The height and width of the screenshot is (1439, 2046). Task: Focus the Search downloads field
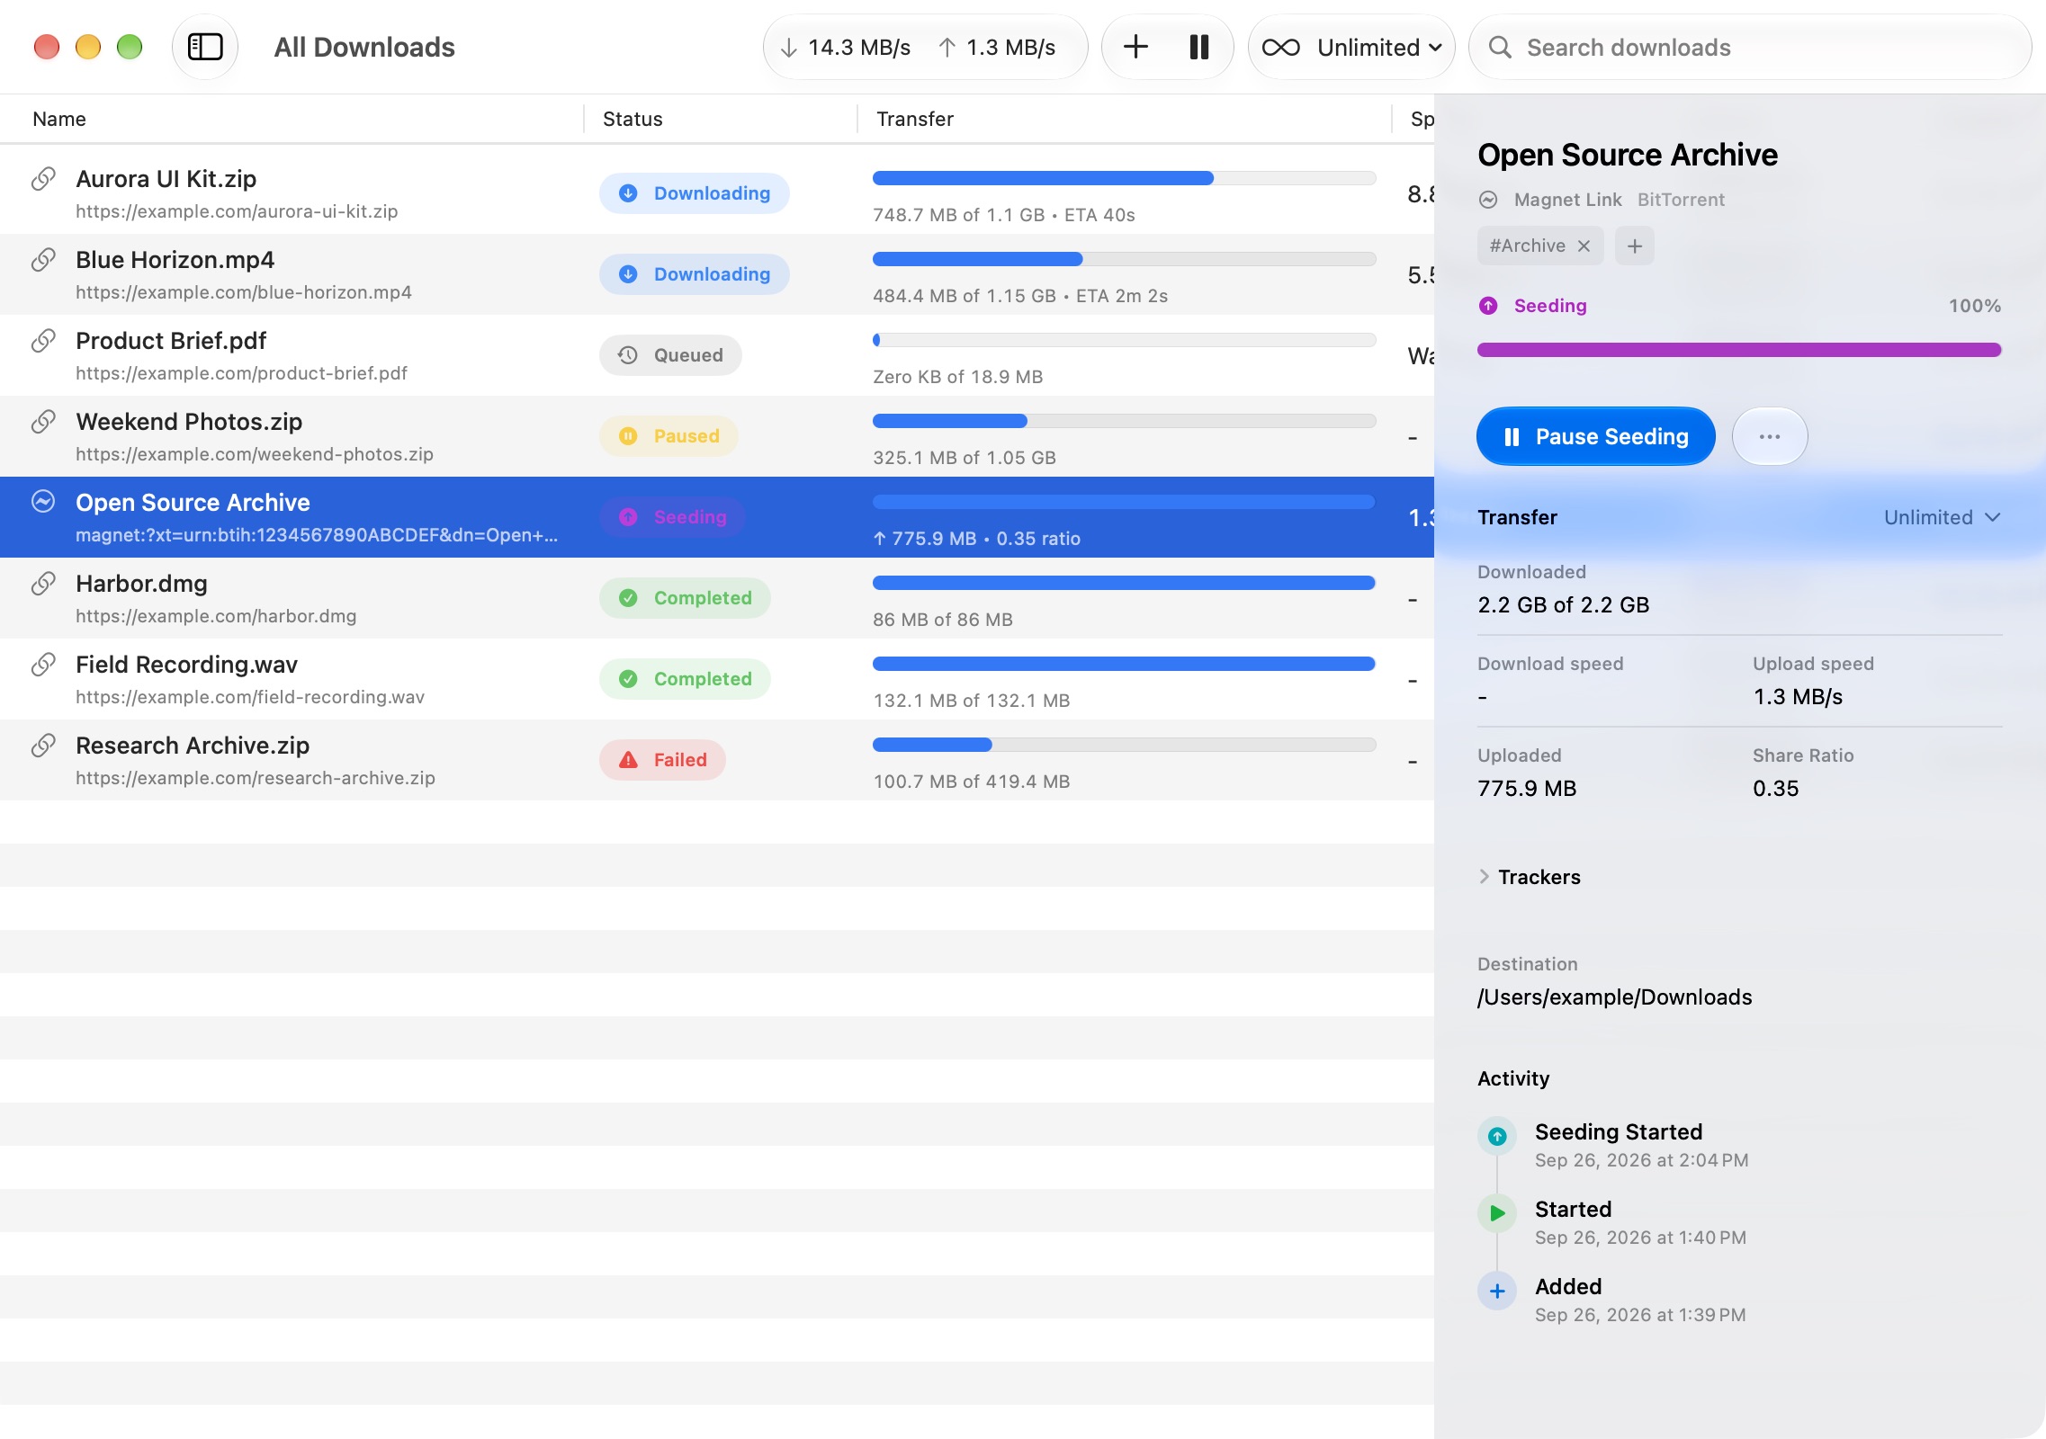tap(1749, 47)
